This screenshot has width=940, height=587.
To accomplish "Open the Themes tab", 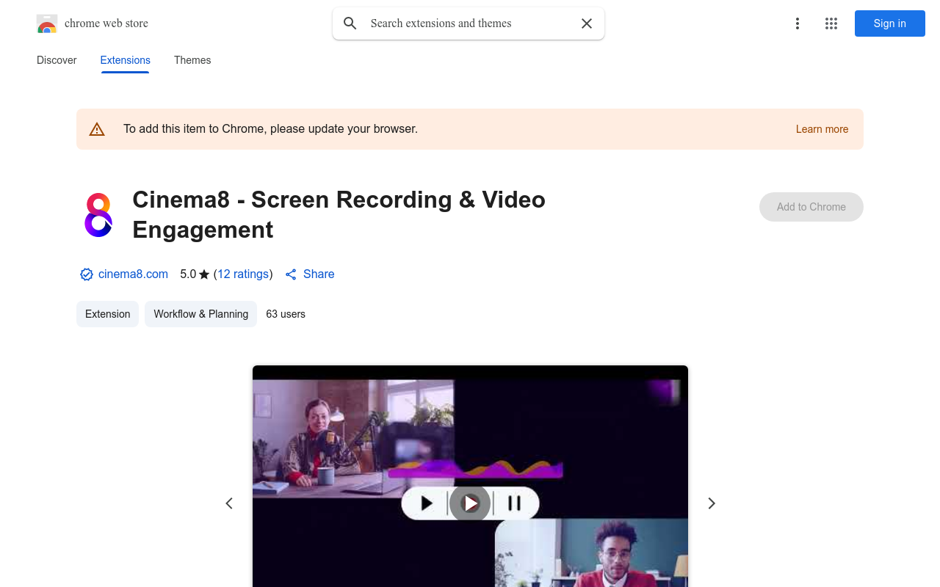I will (x=192, y=60).
